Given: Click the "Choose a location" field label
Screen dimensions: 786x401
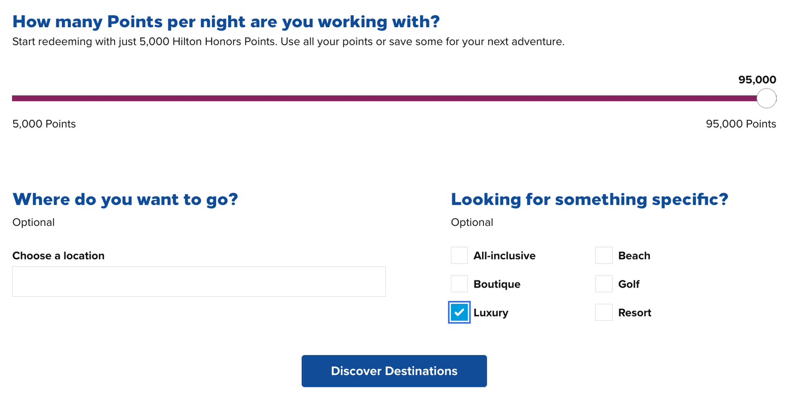Looking at the screenshot, I should [58, 256].
